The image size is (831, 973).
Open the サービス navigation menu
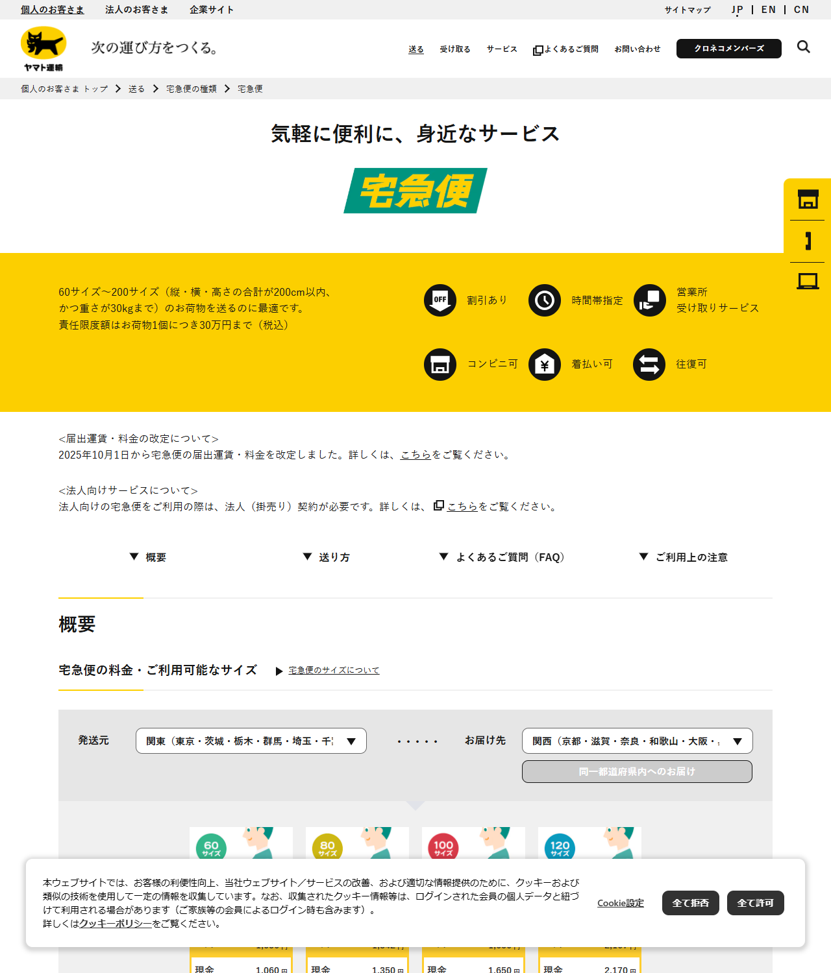[502, 49]
